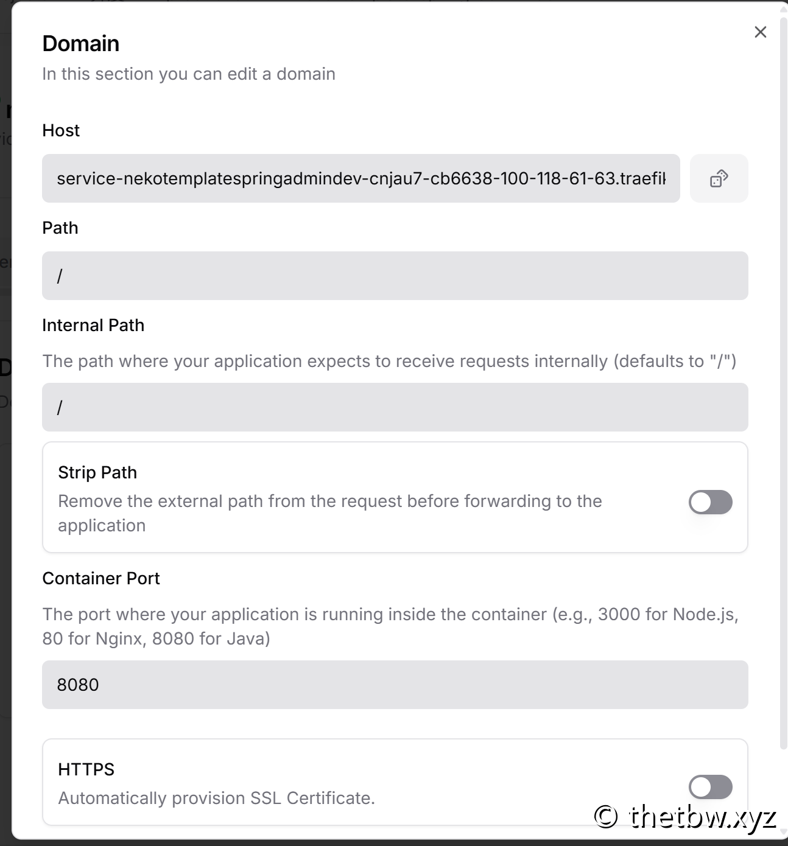Image resolution: width=788 pixels, height=846 pixels.
Task: Click the "Host" field label
Action: (x=61, y=130)
